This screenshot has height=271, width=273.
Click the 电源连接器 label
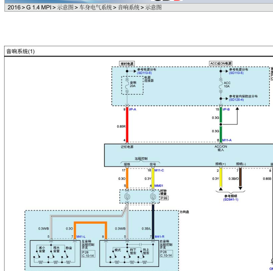click(149, 79)
